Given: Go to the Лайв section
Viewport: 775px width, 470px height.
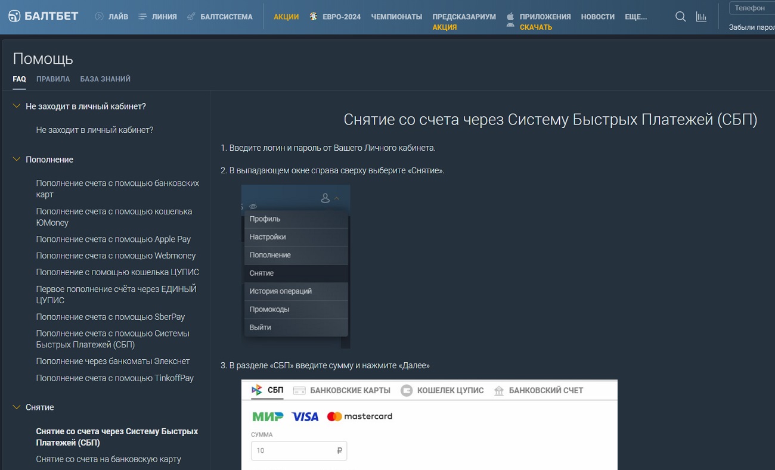Looking at the screenshot, I should tap(119, 17).
